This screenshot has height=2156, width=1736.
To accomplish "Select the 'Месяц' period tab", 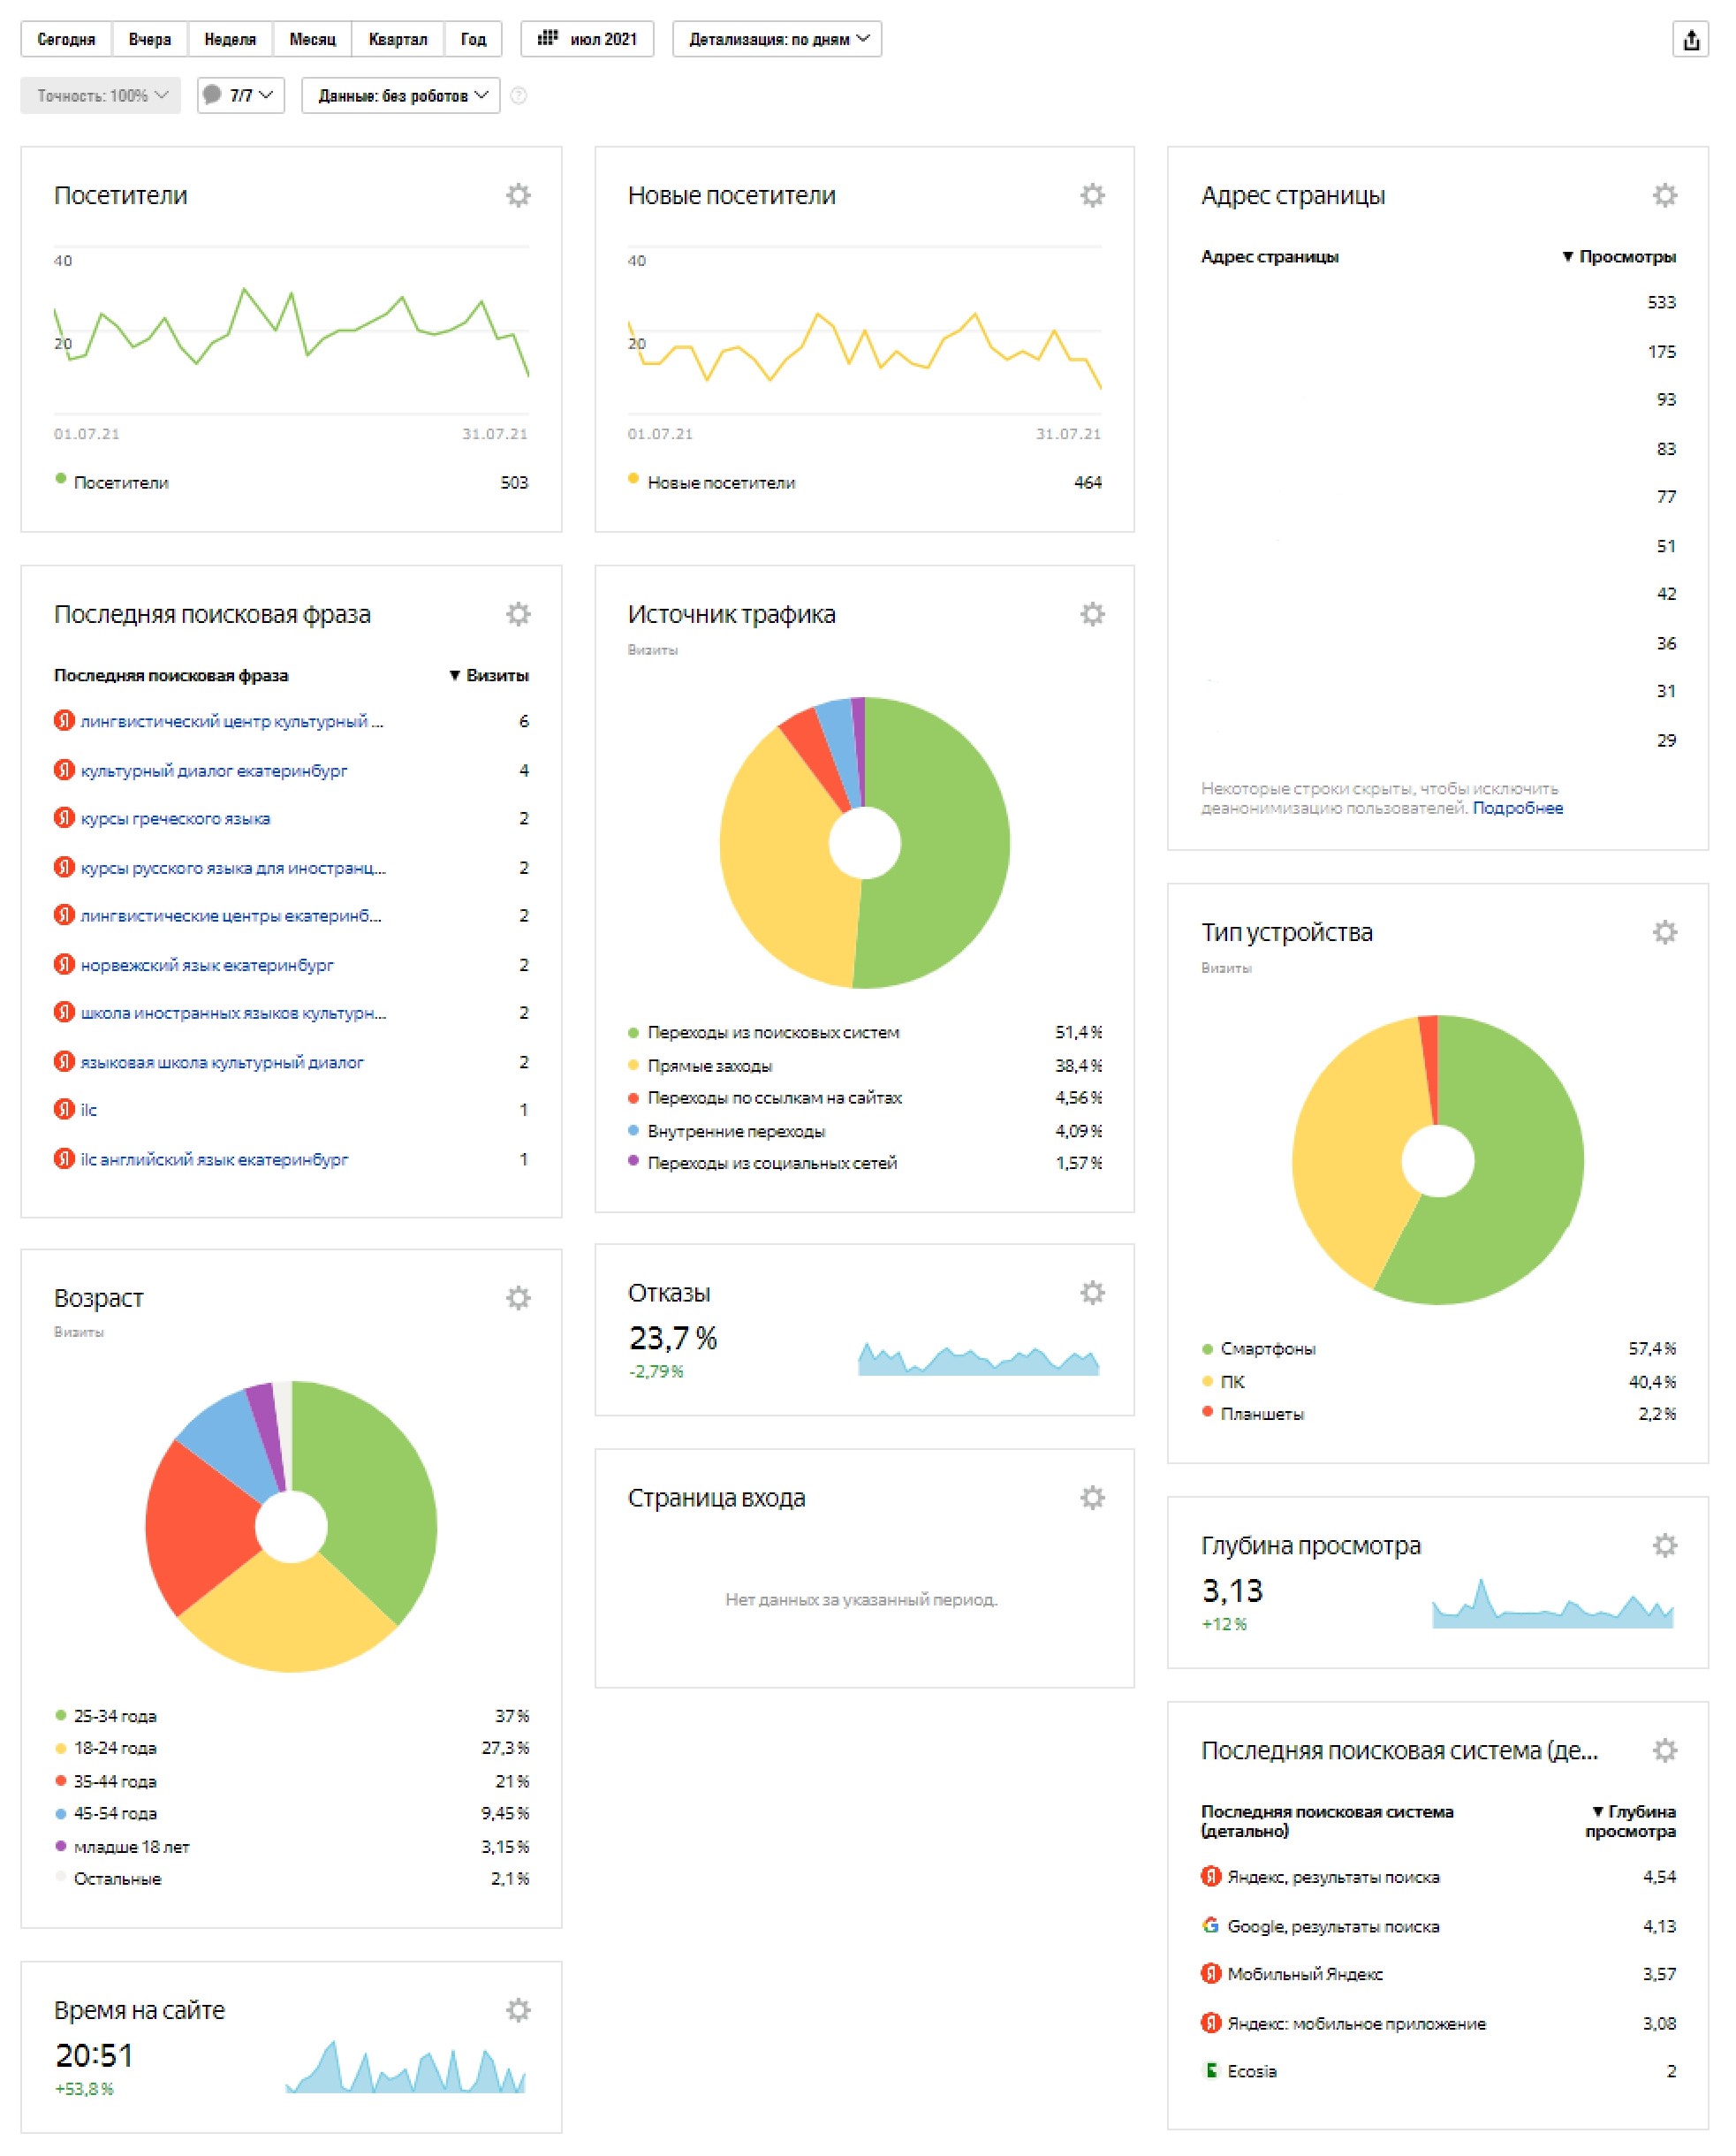I will point(313,39).
